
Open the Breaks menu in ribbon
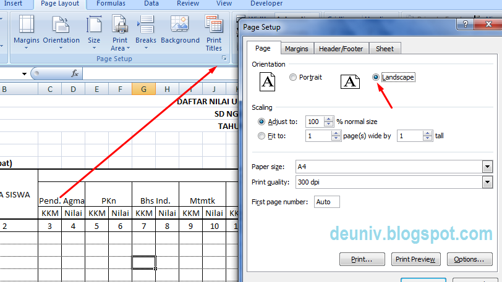[x=146, y=32]
